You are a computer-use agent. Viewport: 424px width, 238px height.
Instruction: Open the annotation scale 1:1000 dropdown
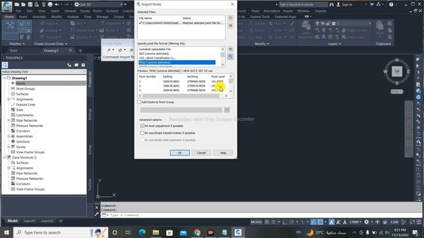(x=355, y=222)
